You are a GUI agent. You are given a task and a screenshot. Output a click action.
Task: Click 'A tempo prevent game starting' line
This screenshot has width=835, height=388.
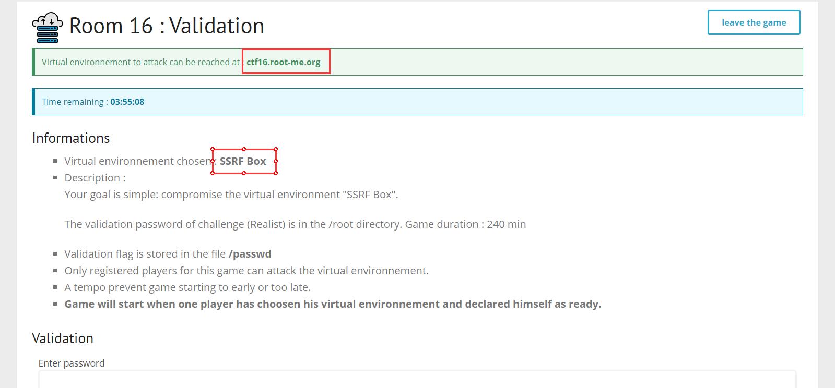click(x=187, y=287)
